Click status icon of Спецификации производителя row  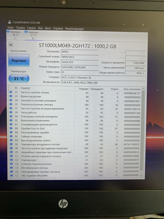tap(11, 124)
